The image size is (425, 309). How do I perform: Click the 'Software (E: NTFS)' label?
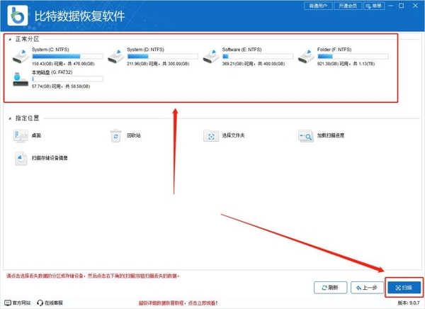click(x=242, y=50)
